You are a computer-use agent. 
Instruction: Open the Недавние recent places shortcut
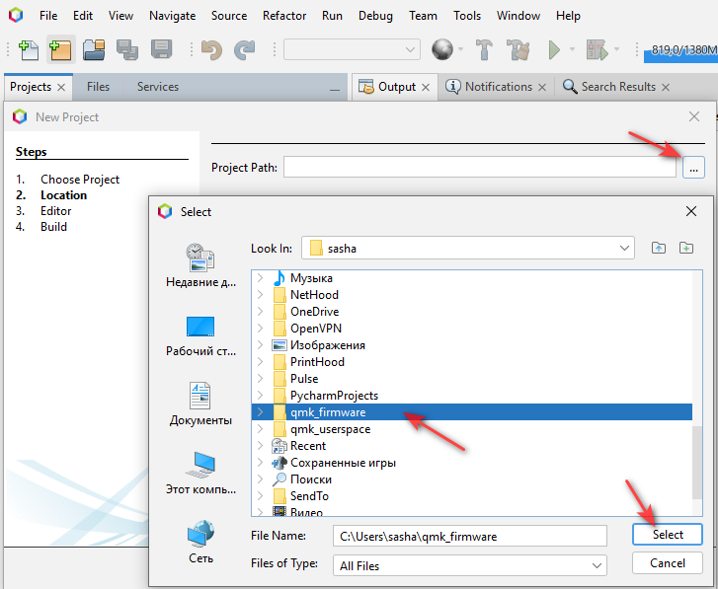(200, 266)
